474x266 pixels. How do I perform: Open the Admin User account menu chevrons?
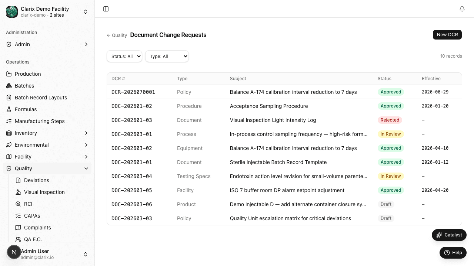coord(86,254)
